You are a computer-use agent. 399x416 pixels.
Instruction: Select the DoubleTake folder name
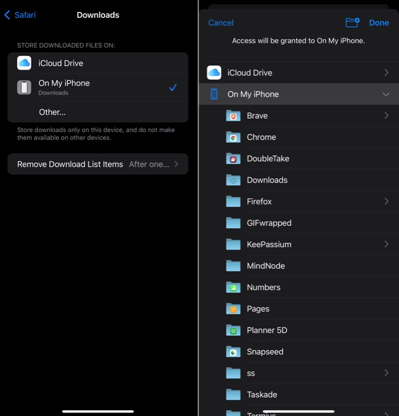click(268, 159)
